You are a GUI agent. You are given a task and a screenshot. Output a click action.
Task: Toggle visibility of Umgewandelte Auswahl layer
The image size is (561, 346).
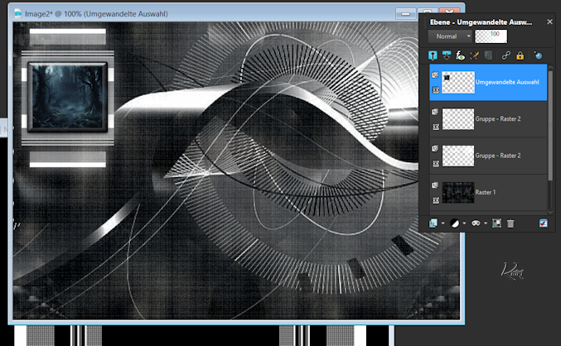coord(436,74)
